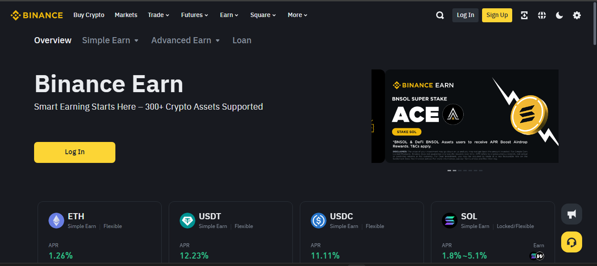Click the large yellow Log In button

[x=75, y=152]
